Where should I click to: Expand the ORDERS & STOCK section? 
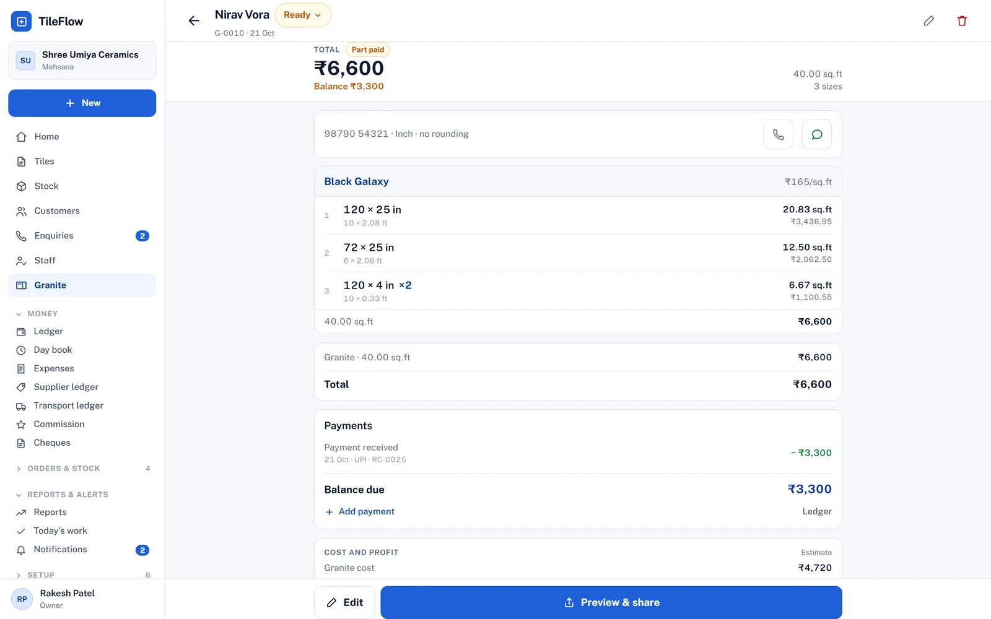click(82, 469)
